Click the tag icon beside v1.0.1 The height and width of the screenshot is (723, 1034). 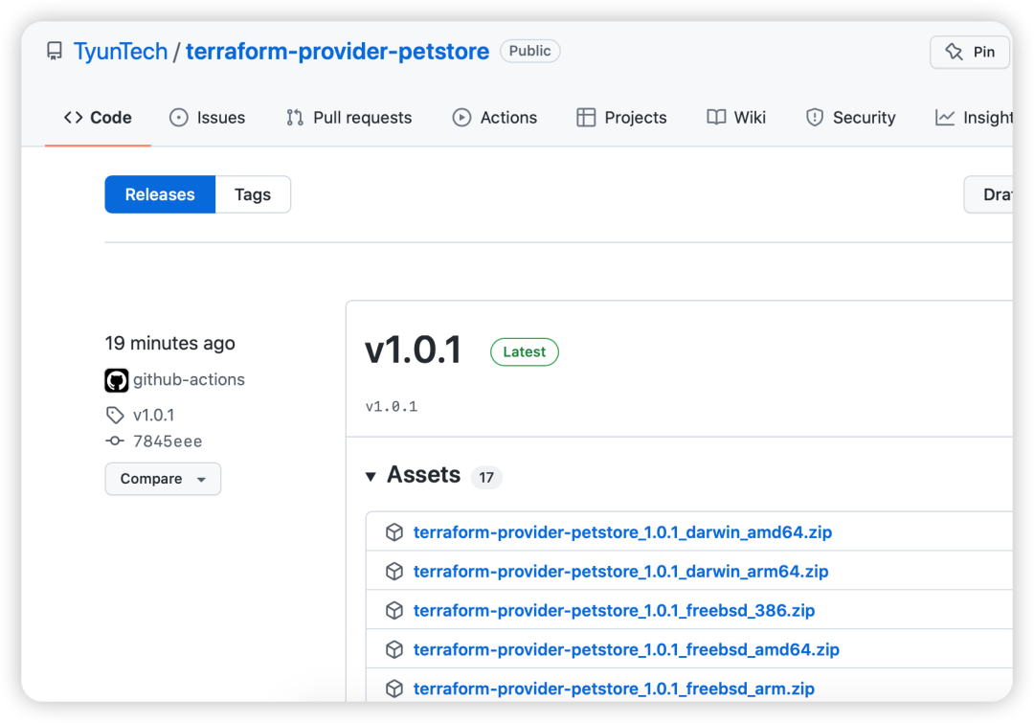tap(115, 415)
